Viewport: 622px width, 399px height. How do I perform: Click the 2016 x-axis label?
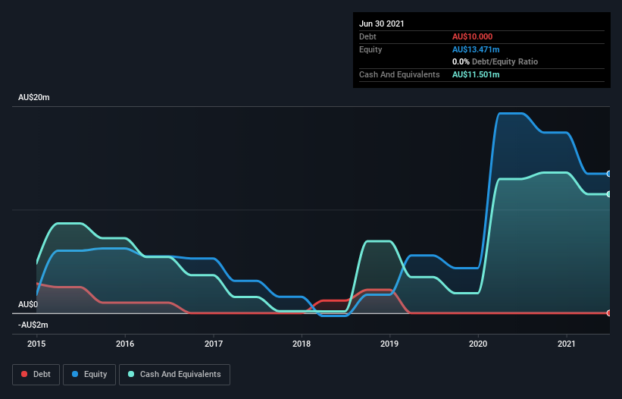pos(125,344)
